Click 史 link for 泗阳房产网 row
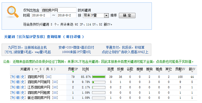The height and width of the screenshot is (103, 202). click(23, 77)
